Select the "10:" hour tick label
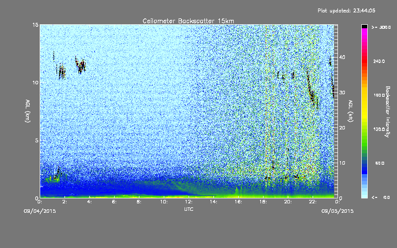 (164, 202)
